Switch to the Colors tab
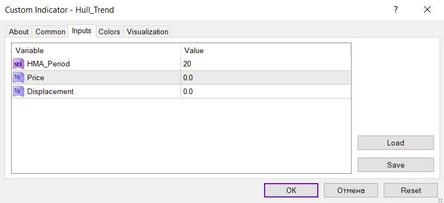 (109, 32)
